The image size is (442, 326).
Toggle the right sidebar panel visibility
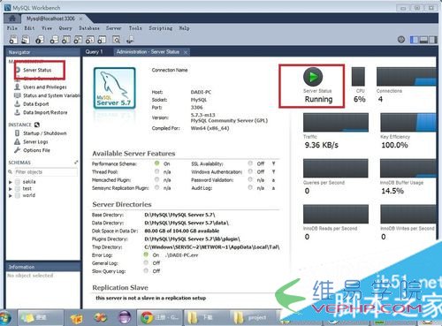click(x=432, y=40)
